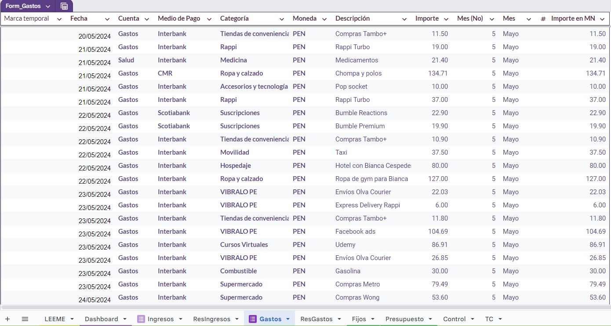611x326 pixels.
Task: Select the 127.00 value in Importe column
Action: click(438, 179)
